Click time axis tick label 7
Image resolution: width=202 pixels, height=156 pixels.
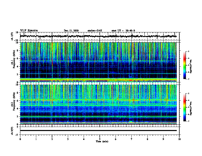pos(132,139)
